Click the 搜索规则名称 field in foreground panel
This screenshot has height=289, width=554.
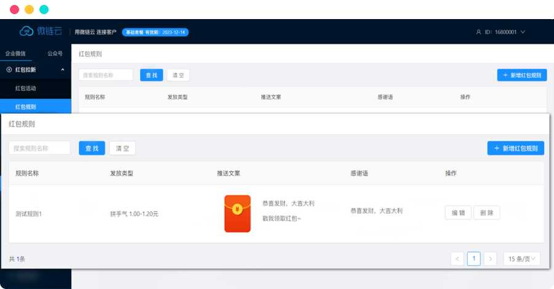click(x=39, y=148)
